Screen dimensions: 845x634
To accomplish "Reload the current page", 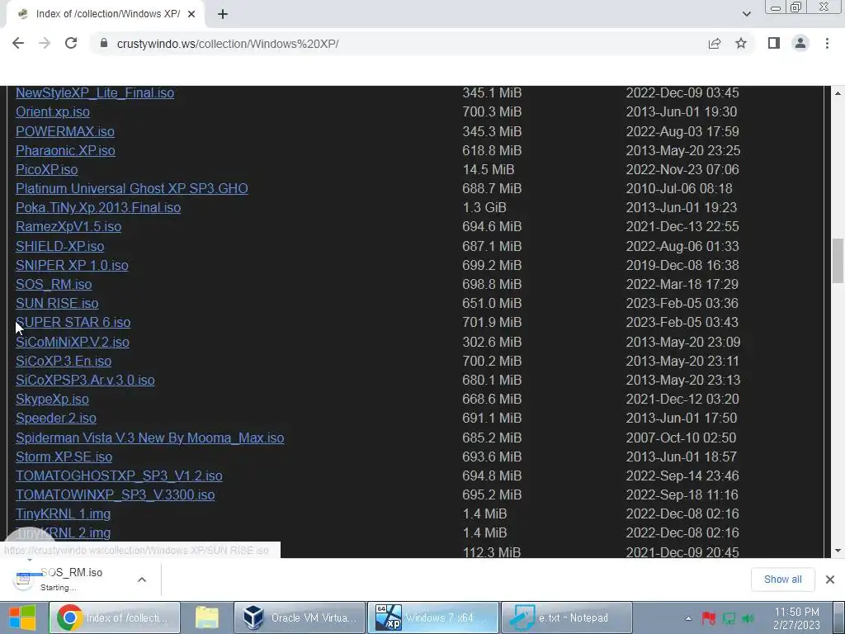I will (71, 44).
